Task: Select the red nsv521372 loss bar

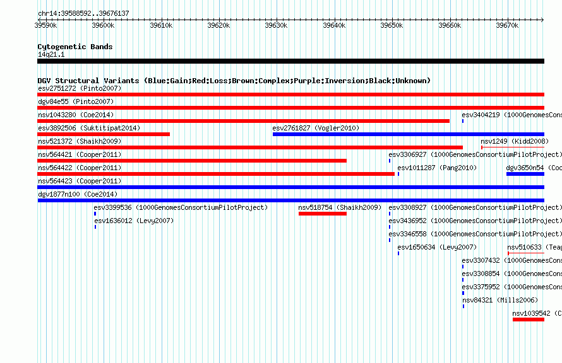Action: click(x=250, y=147)
